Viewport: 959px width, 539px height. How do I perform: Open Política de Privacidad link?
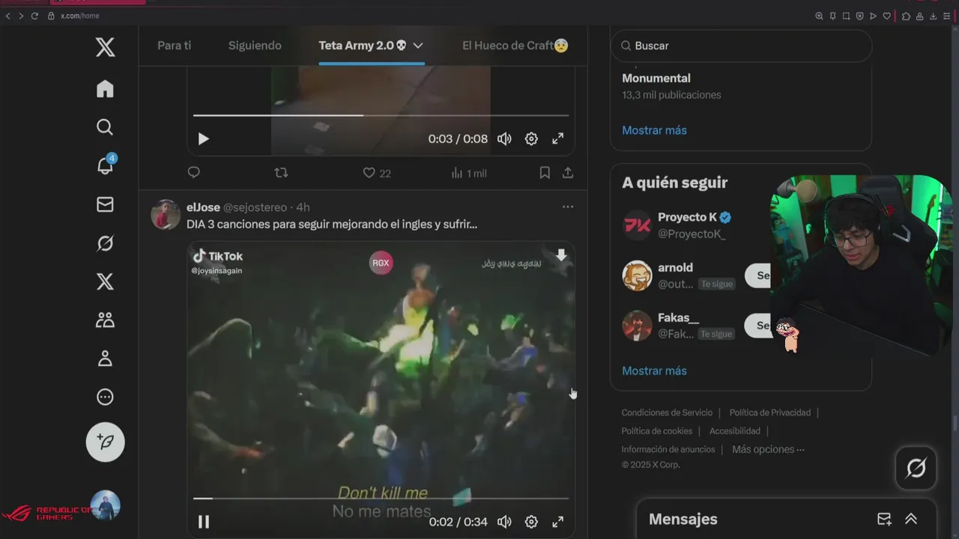tap(770, 412)
